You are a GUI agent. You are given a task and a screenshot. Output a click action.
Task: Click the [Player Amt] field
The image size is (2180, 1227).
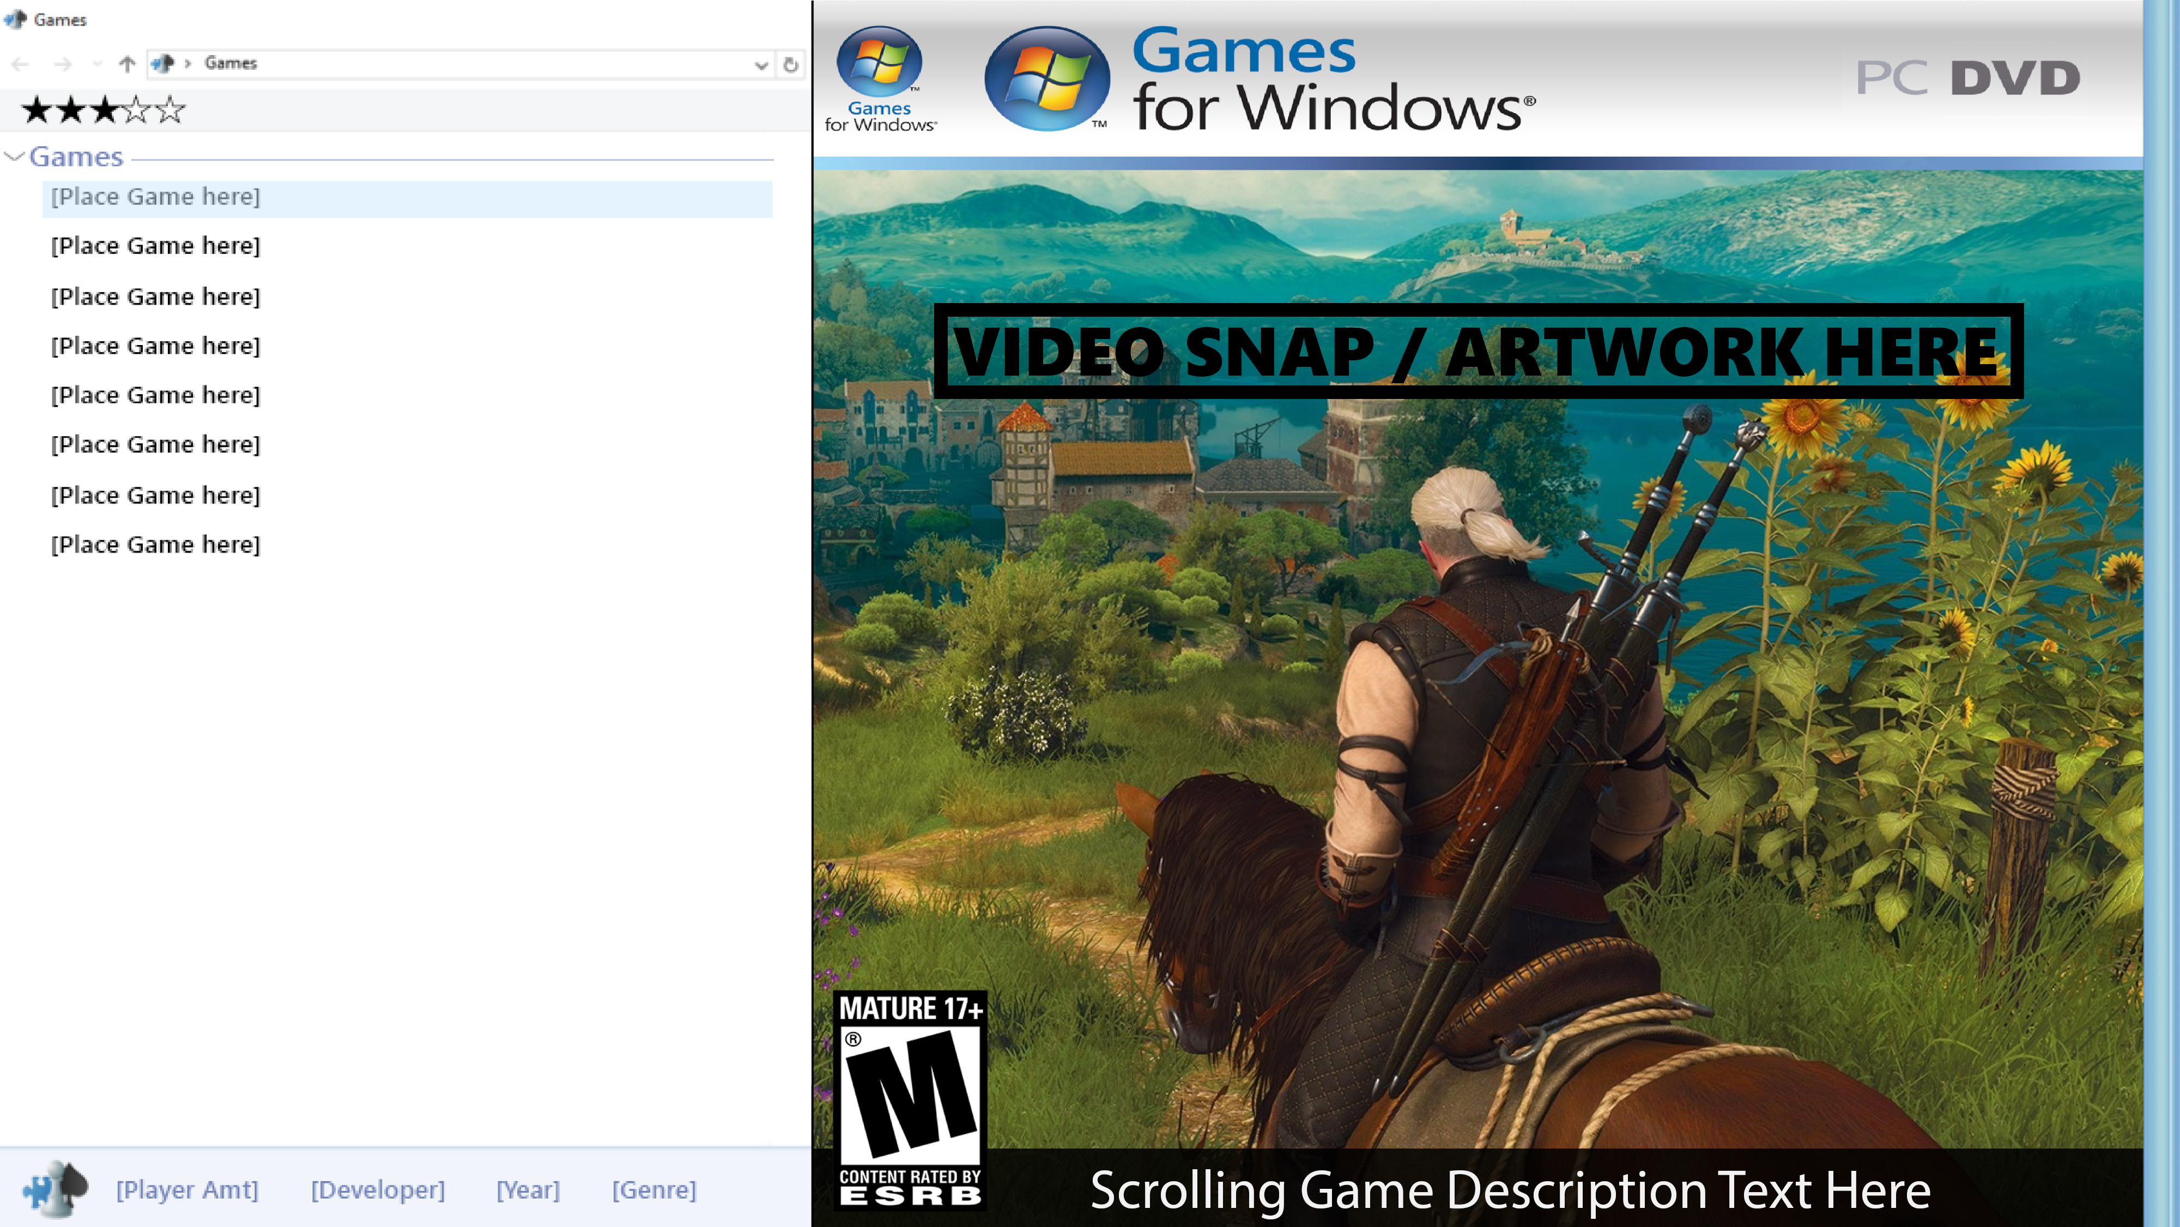point(187,1190)
